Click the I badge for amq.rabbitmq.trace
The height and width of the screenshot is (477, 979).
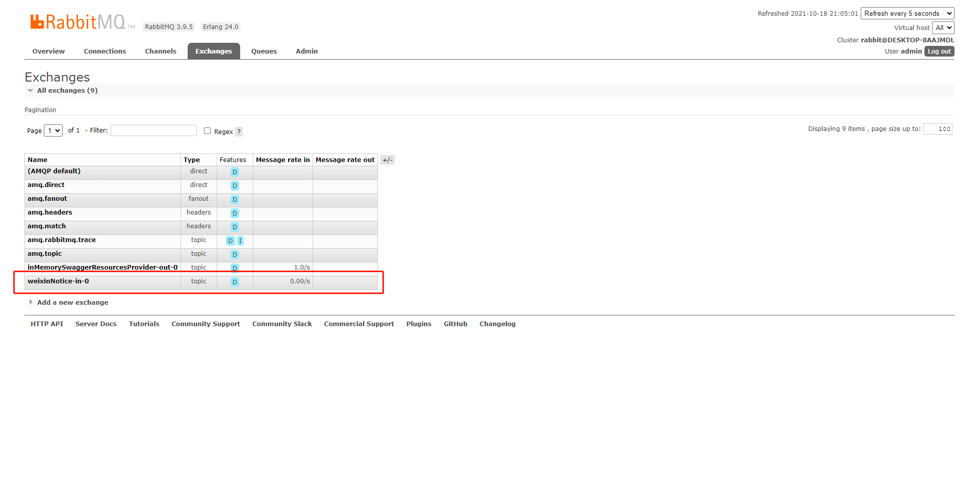coord(240,241)
